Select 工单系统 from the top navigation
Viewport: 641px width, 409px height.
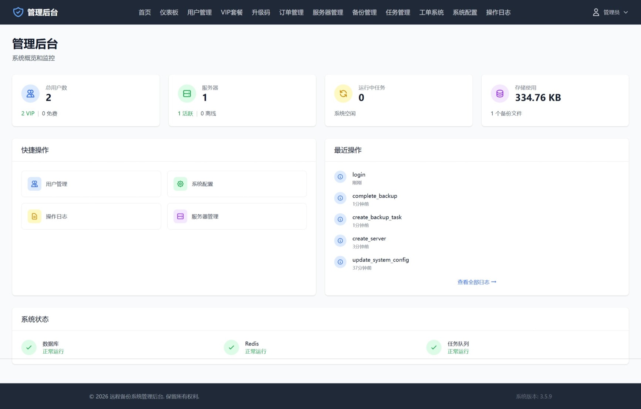431,12
